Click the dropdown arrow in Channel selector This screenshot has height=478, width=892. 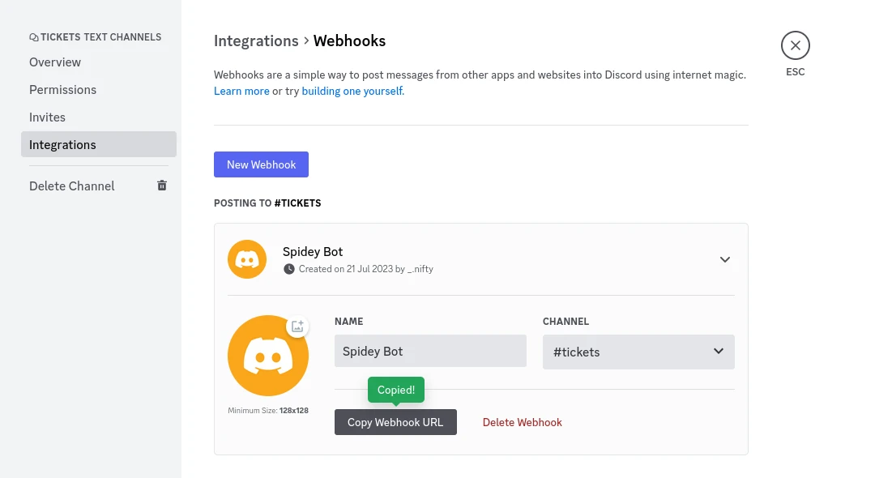(x=719, y=351)
